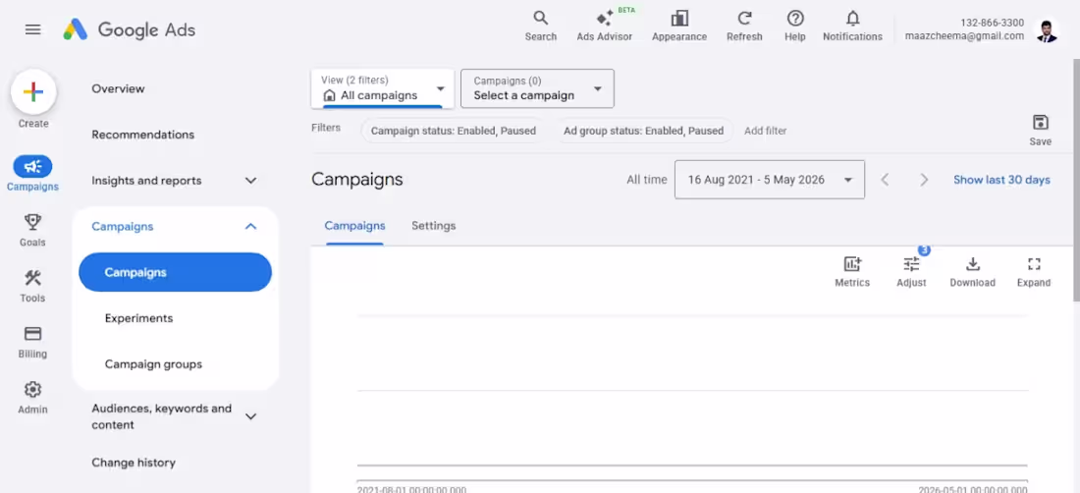Launch the Ads Advisor beta

tap(604, 27)
